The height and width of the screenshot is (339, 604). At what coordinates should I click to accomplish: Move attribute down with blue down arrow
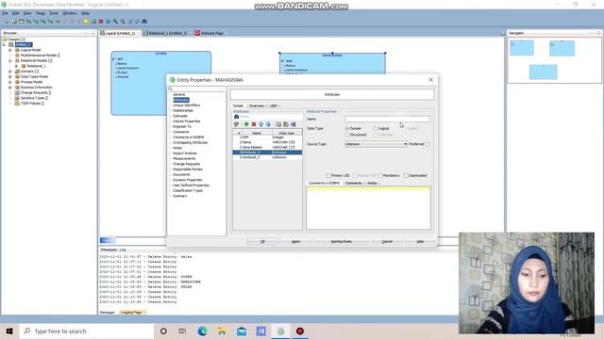[x=268, y=124]
